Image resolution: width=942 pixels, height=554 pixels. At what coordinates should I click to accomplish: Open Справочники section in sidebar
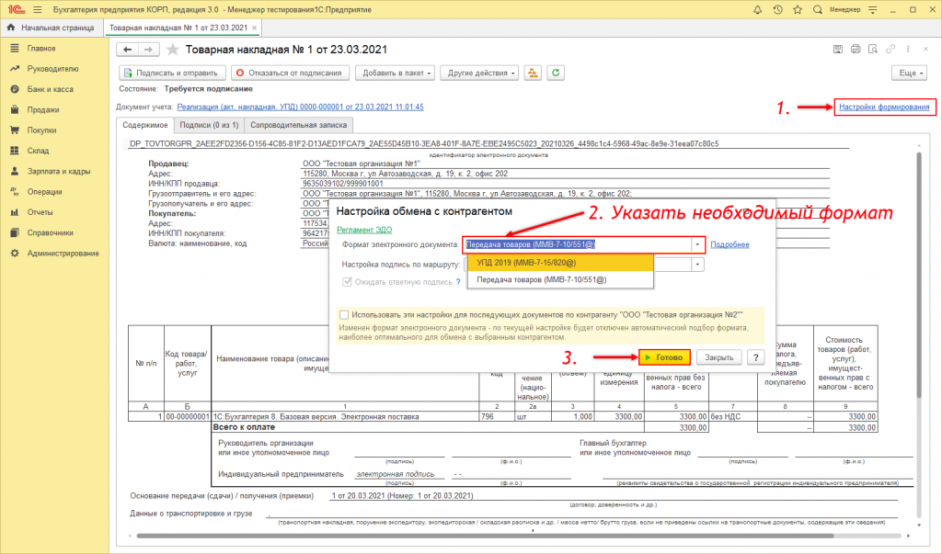[51, 232]
